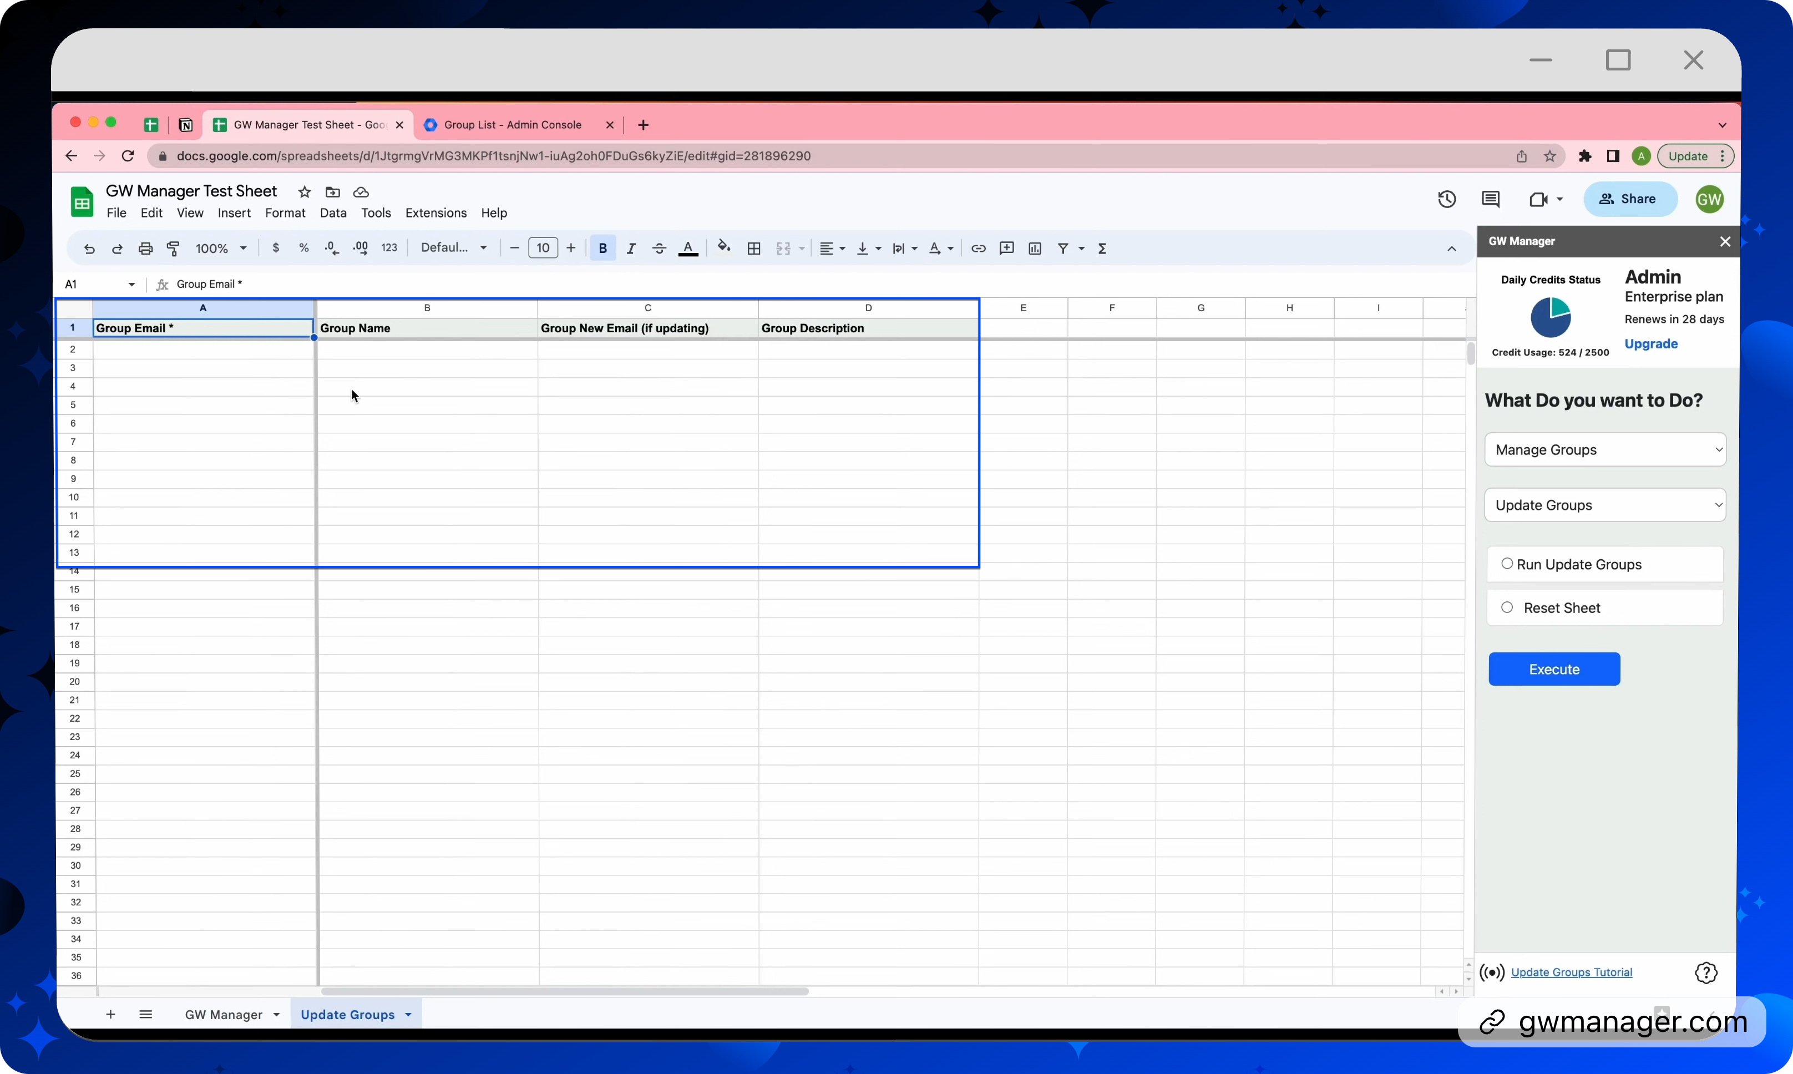This screenshot has height=1074, width=1793.
Task: Insert link with chain icon
Action: [978, 248]
